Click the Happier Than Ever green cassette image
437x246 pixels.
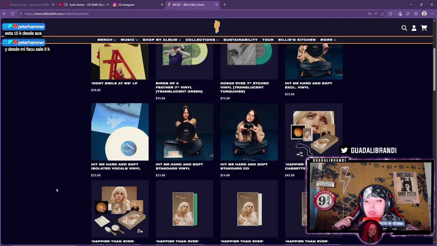tap(184, 209)
